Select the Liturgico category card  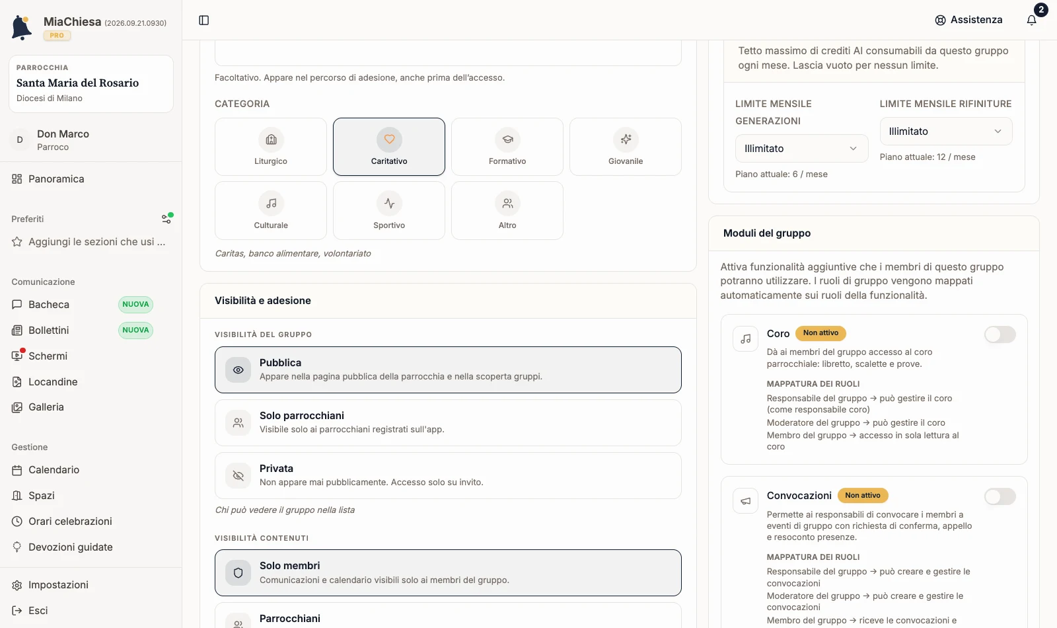(x=271, y=147)
